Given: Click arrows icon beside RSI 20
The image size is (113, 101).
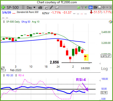Looking at the screenshot, I should coord(4,75).
